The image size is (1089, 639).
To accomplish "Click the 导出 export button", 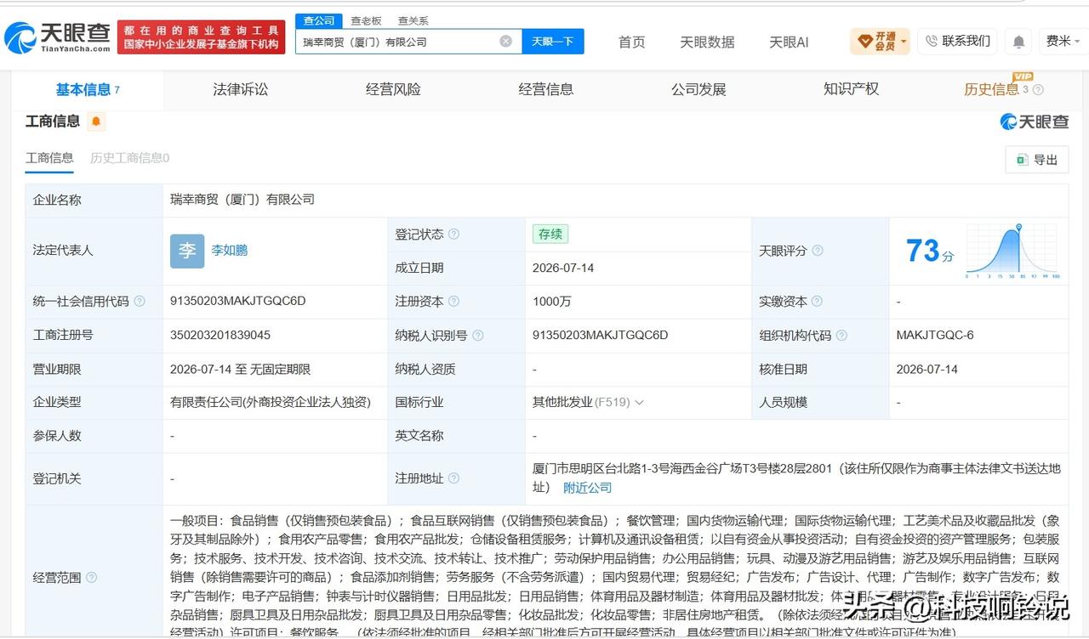I will 1037,160.
